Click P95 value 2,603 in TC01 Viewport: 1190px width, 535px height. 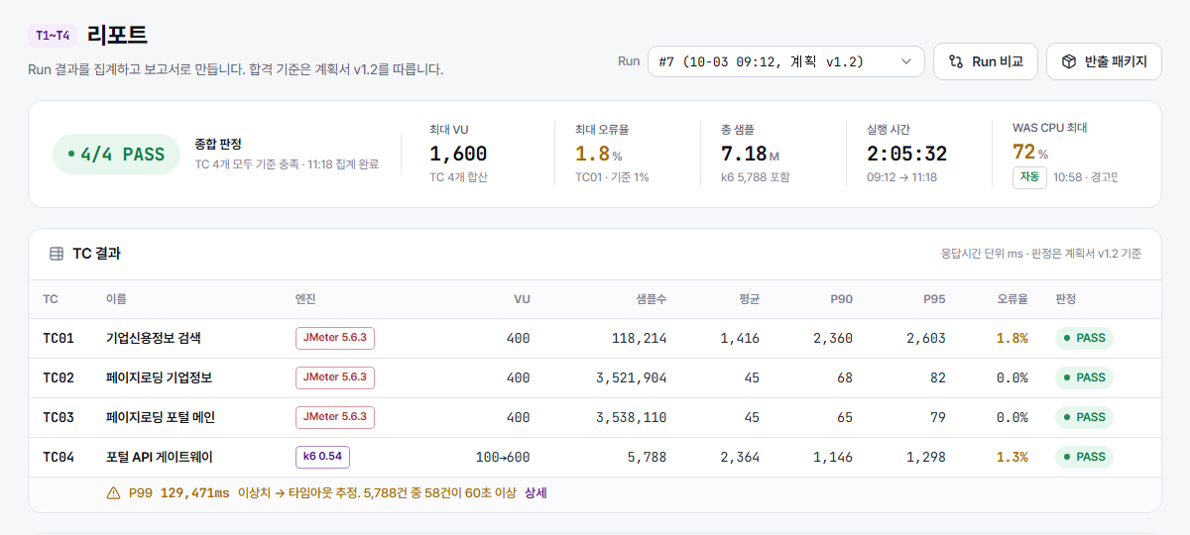pyautogui.click(x=926, y=338)
